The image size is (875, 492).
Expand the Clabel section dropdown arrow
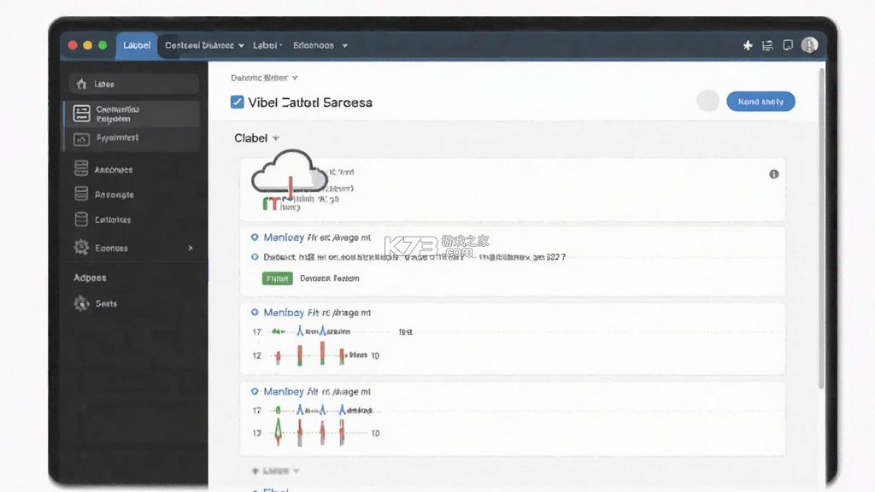tap(276, 138)
